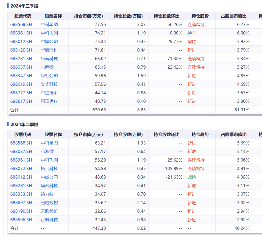Open 云路股份 stock name link
Screen dimensions: 262x236
49,211
